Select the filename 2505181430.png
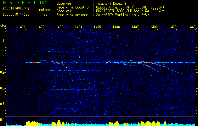The image size is (198, 126). click(16, 9)
